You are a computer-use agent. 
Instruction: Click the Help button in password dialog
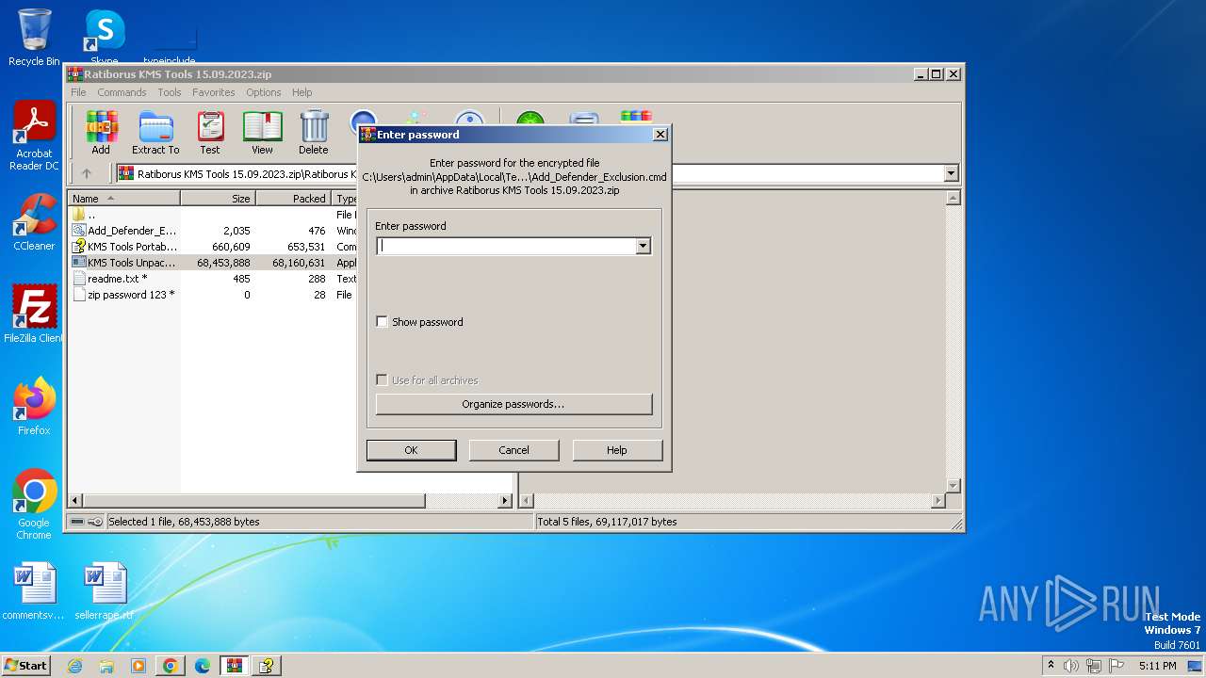pos(617,450)
